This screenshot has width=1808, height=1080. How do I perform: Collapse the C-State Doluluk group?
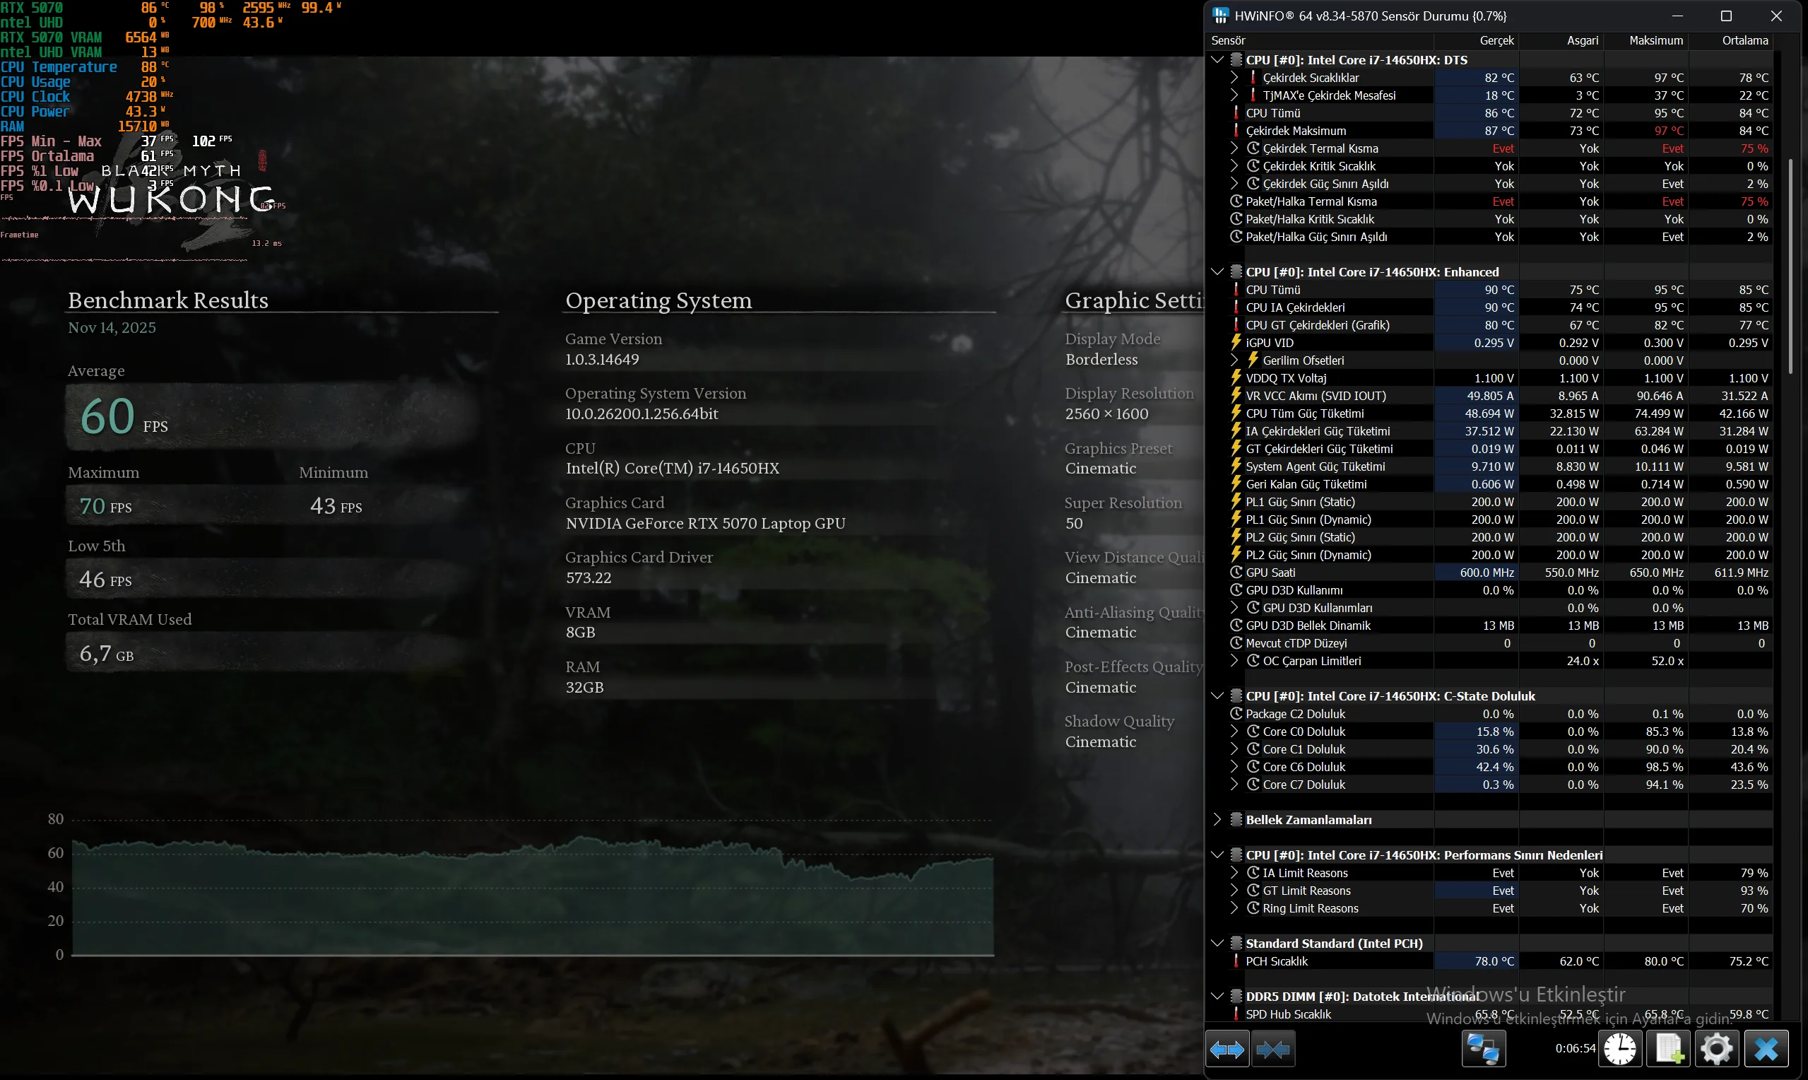click(x=1218, y=695)
